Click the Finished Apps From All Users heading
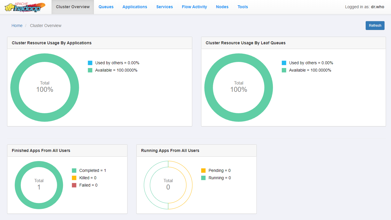Image resolution: width=391 pixels, height=220 pixels. coord(41,150)
